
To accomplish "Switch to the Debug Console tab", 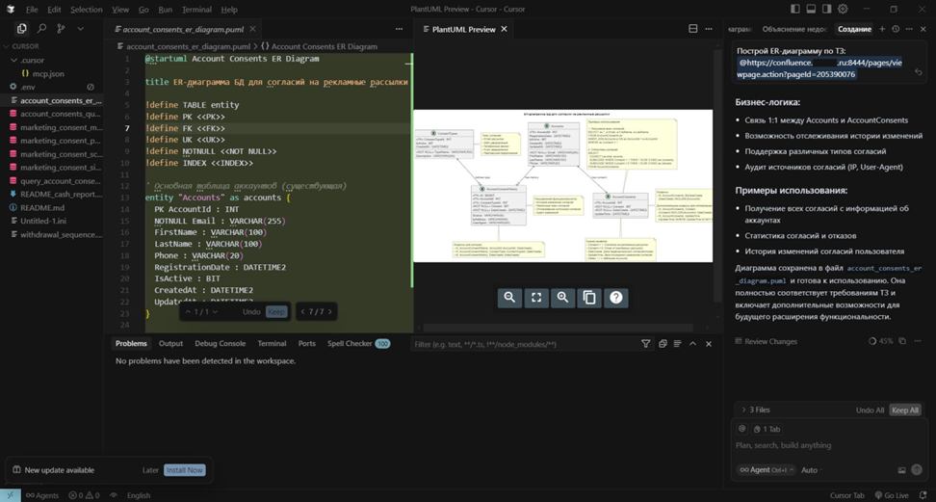I will click(220, 343).
